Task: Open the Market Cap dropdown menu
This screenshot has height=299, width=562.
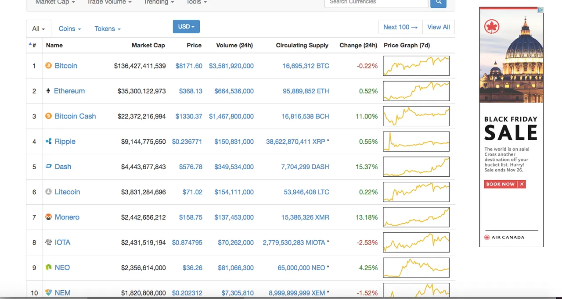Action: (55, 2)
